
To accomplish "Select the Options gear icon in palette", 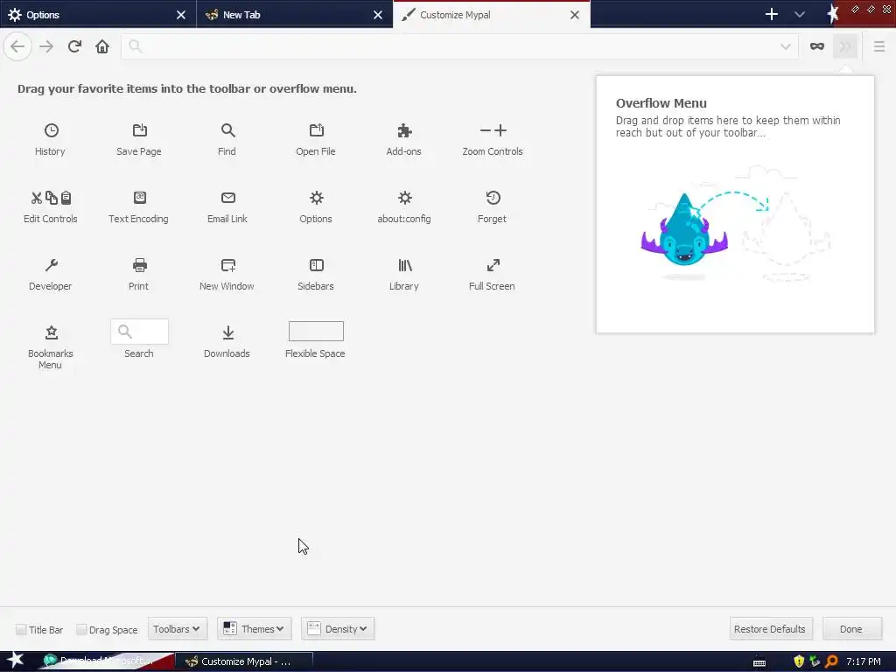I will click(316, 198).
